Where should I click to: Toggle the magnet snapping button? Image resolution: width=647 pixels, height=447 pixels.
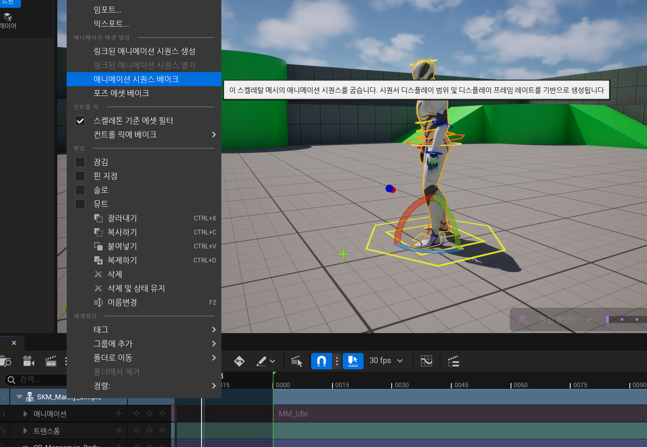click(322, 361)
